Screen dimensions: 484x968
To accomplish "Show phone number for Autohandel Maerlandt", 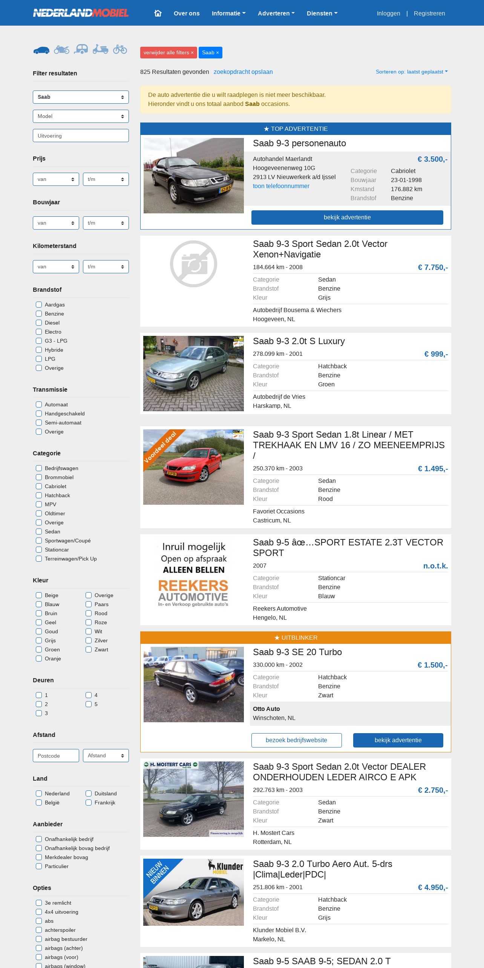I will pos(281,186).
